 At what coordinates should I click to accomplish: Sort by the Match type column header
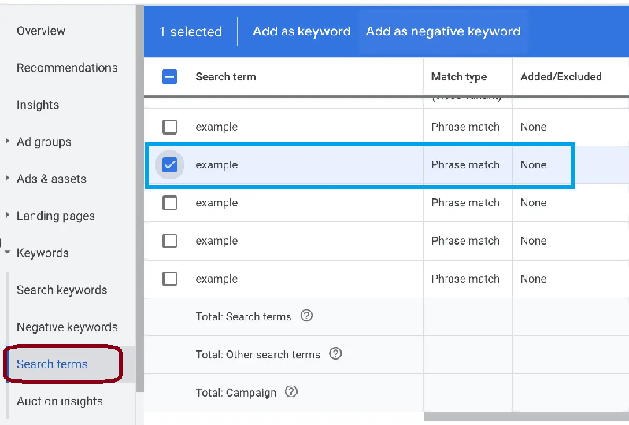point(459,76)
